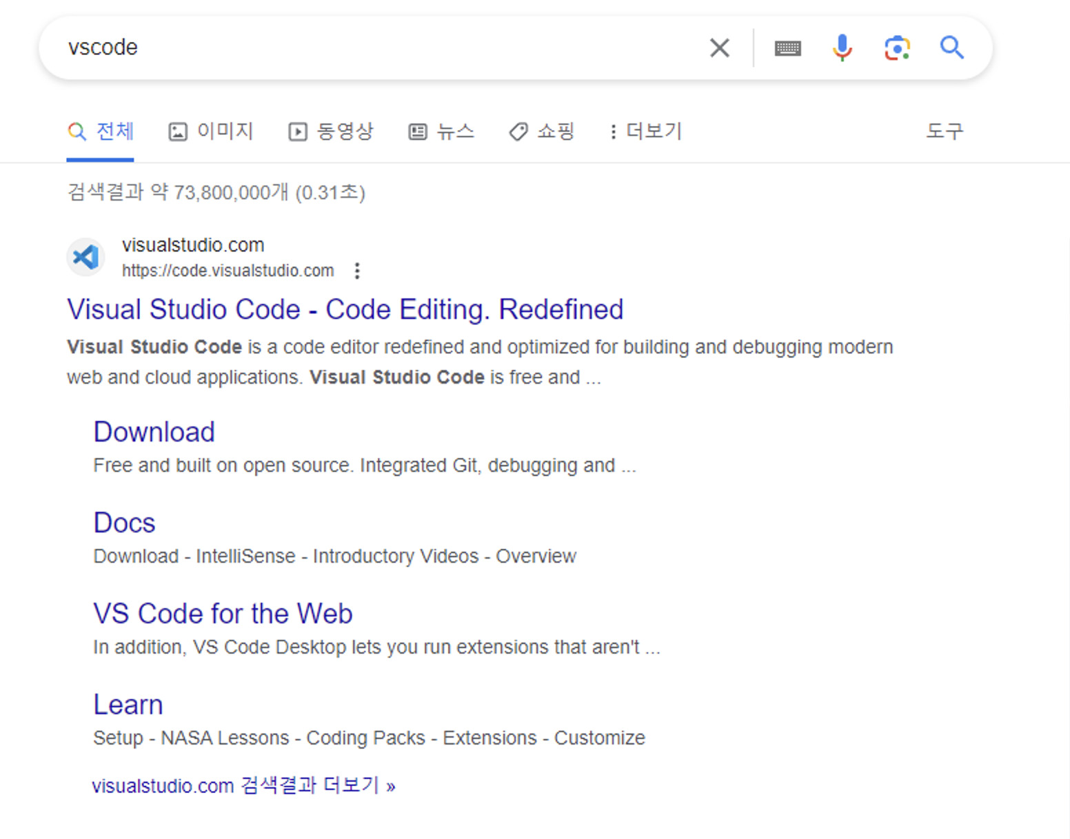The image size is (1070, 839).
Task: Open the VS Code for the Web sitelink
Action: 223,614
